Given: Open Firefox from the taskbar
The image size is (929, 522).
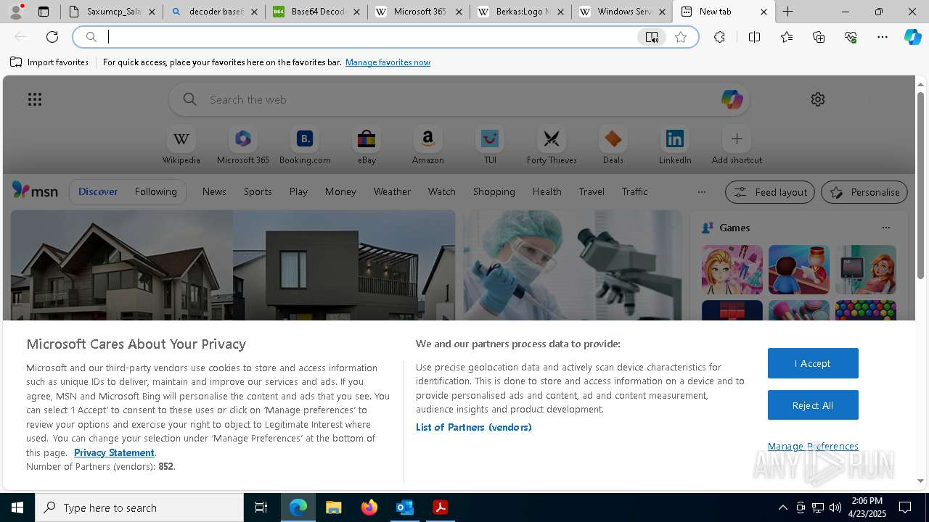Looking at the screenshot, I should point(369,507).
